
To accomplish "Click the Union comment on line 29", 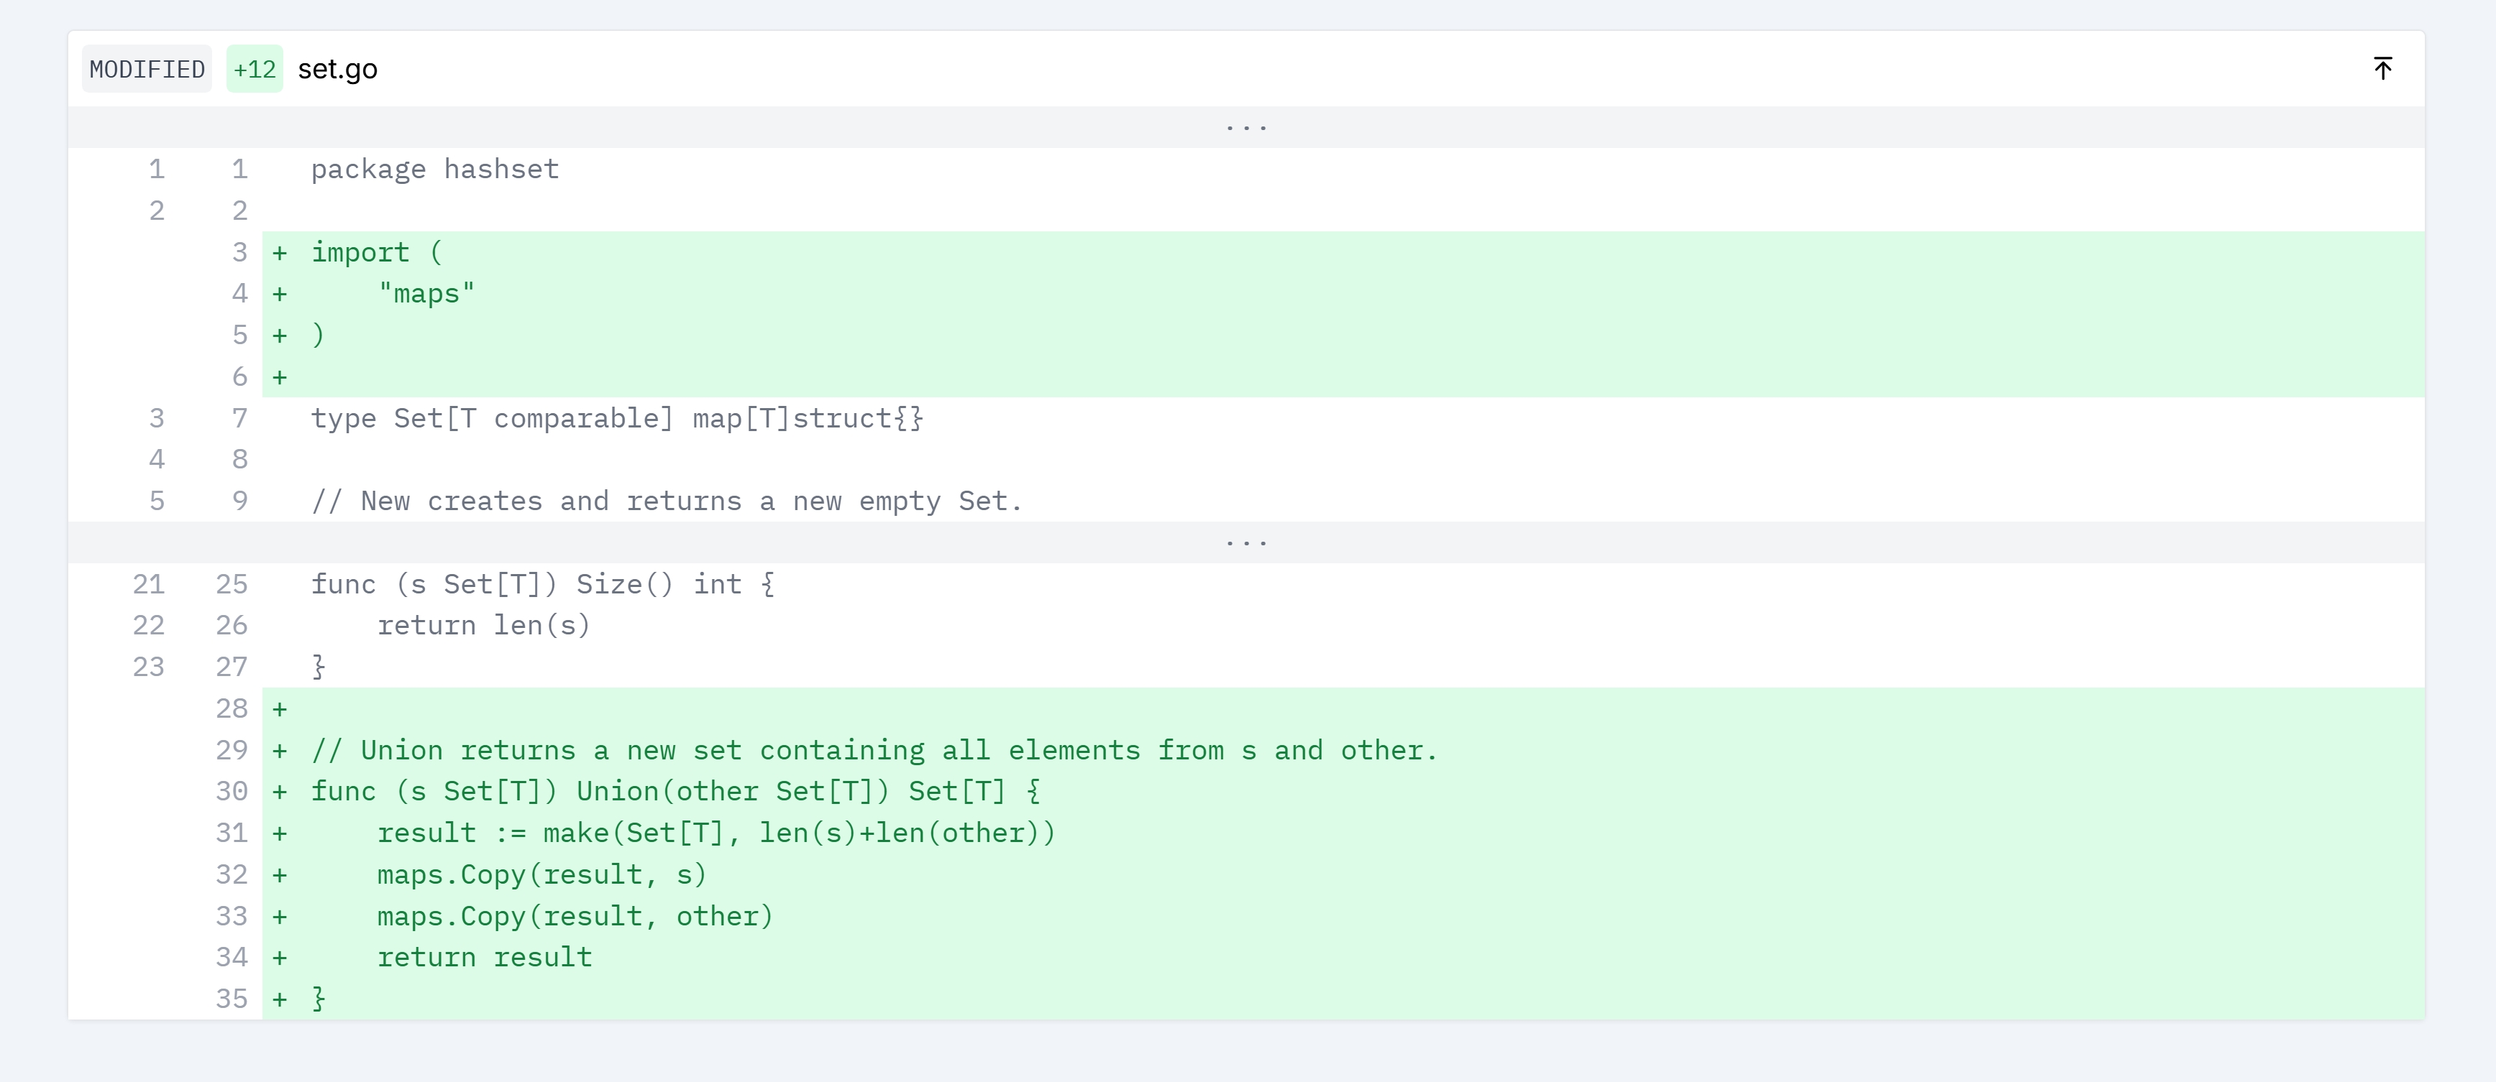I will 873,751.
